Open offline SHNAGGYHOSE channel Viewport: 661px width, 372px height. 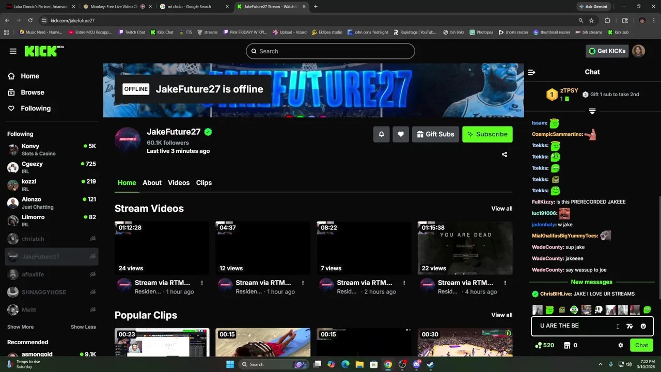52,292
